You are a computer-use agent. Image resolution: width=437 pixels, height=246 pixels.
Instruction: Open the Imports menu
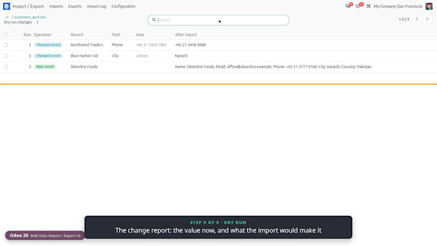pyautogui.click(x=56, y=6)
